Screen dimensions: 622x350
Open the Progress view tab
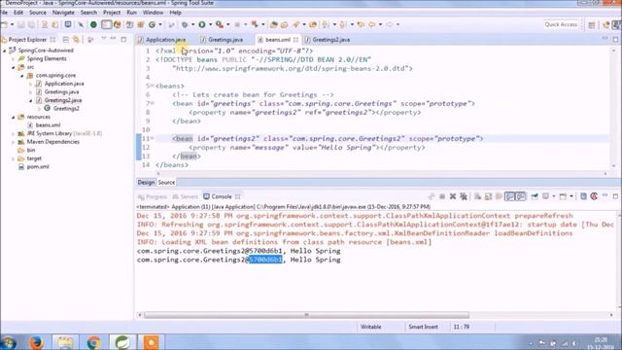pyautogui.click(x=153, y=196)
